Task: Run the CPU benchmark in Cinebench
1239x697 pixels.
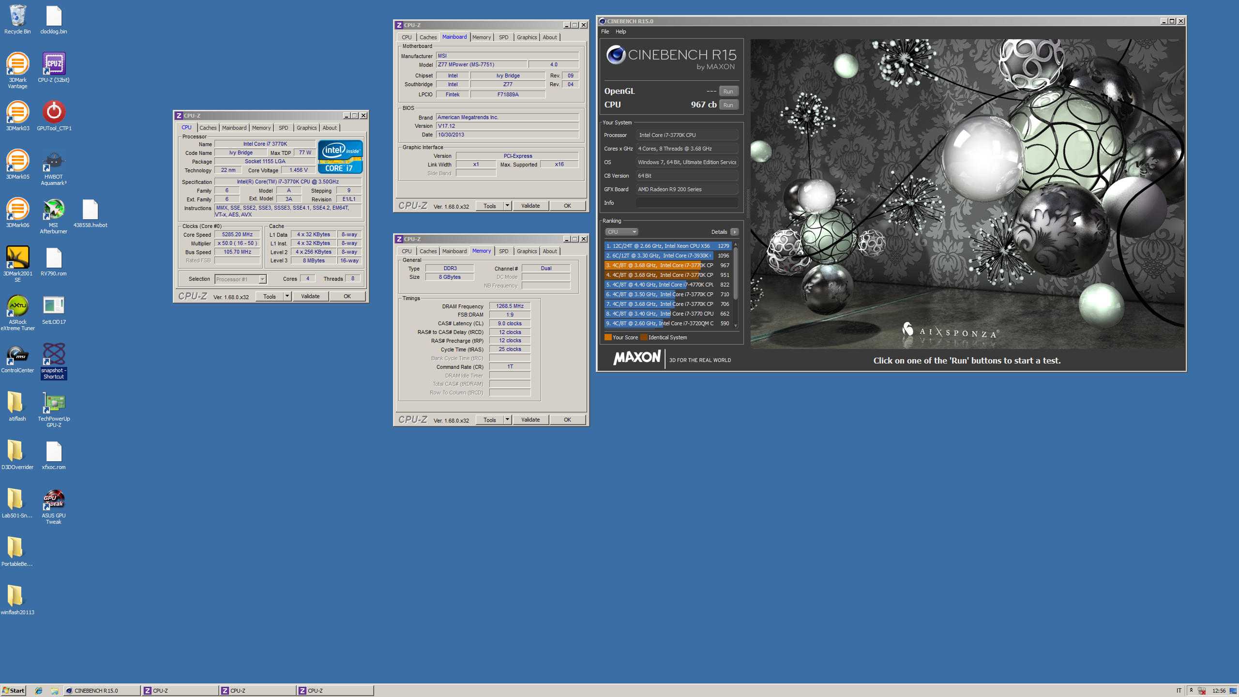Action: click(728, 105)
